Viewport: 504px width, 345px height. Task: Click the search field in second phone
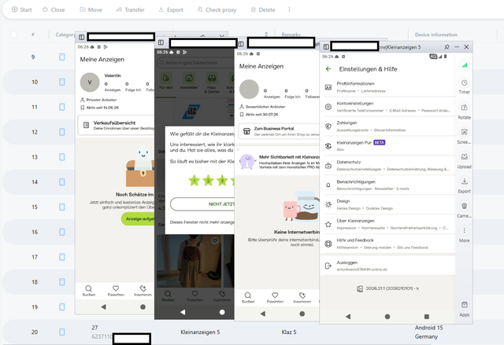point(196,63)
